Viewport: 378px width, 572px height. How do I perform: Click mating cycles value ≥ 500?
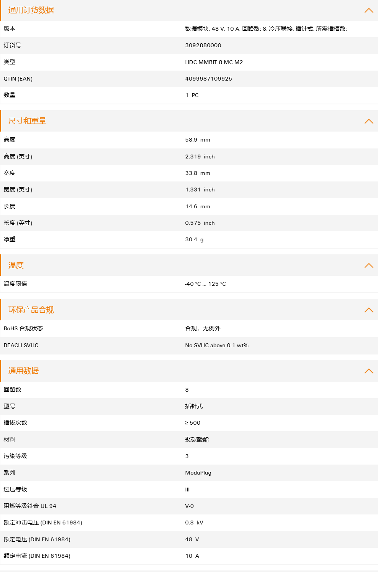point(193,423)
